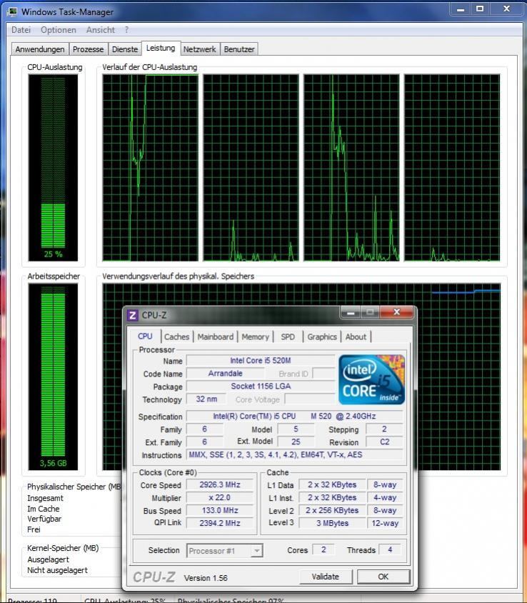Image resolution: width=527 pixels, height=603 pixels.
Task: Open the Mainboard tab in CPU-Z
Action: tap(215, 337)
